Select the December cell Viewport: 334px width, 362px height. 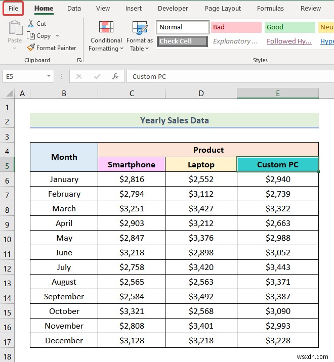(64, 340)
